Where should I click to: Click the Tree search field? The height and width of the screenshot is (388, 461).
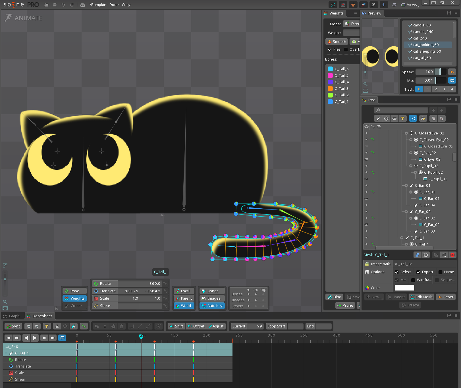click(x=401, y=110)
